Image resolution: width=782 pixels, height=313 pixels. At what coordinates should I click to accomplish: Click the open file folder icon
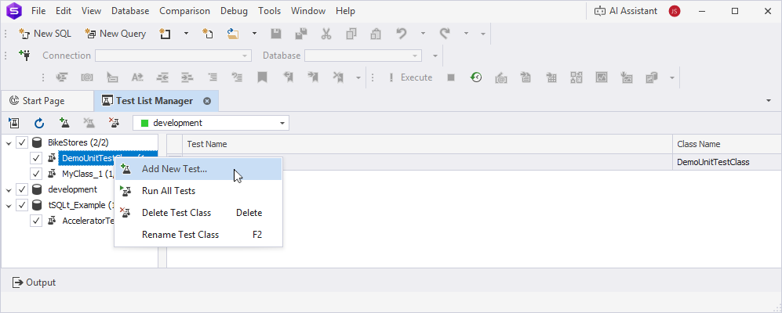tap(233, 34)
